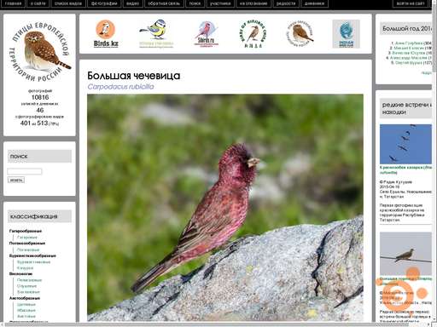
Task: Click the large rosefinch photo
Action: point(225,208)
